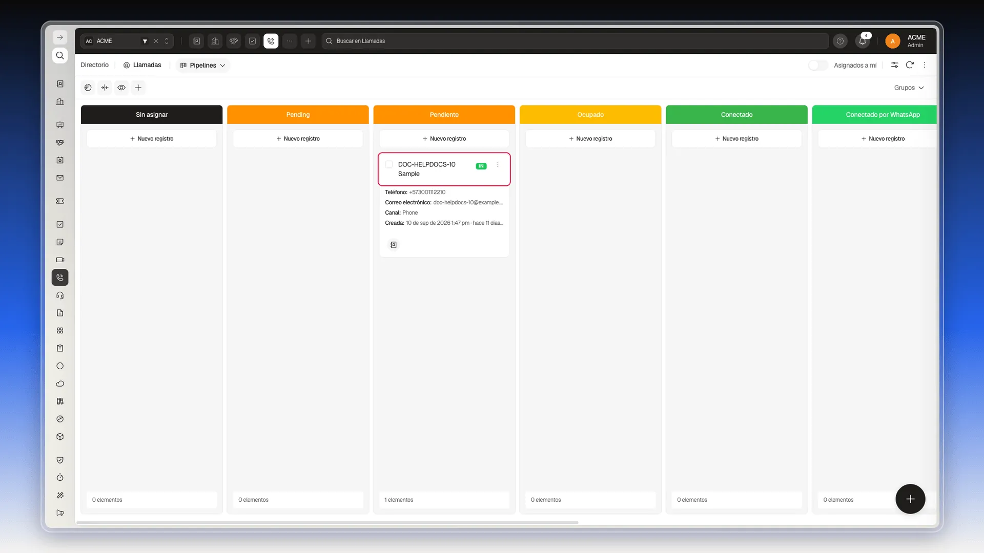Add Nuevo registro in Sin asignar column
The height and width of the screenshot is (553, 984).
coord(152,139)
